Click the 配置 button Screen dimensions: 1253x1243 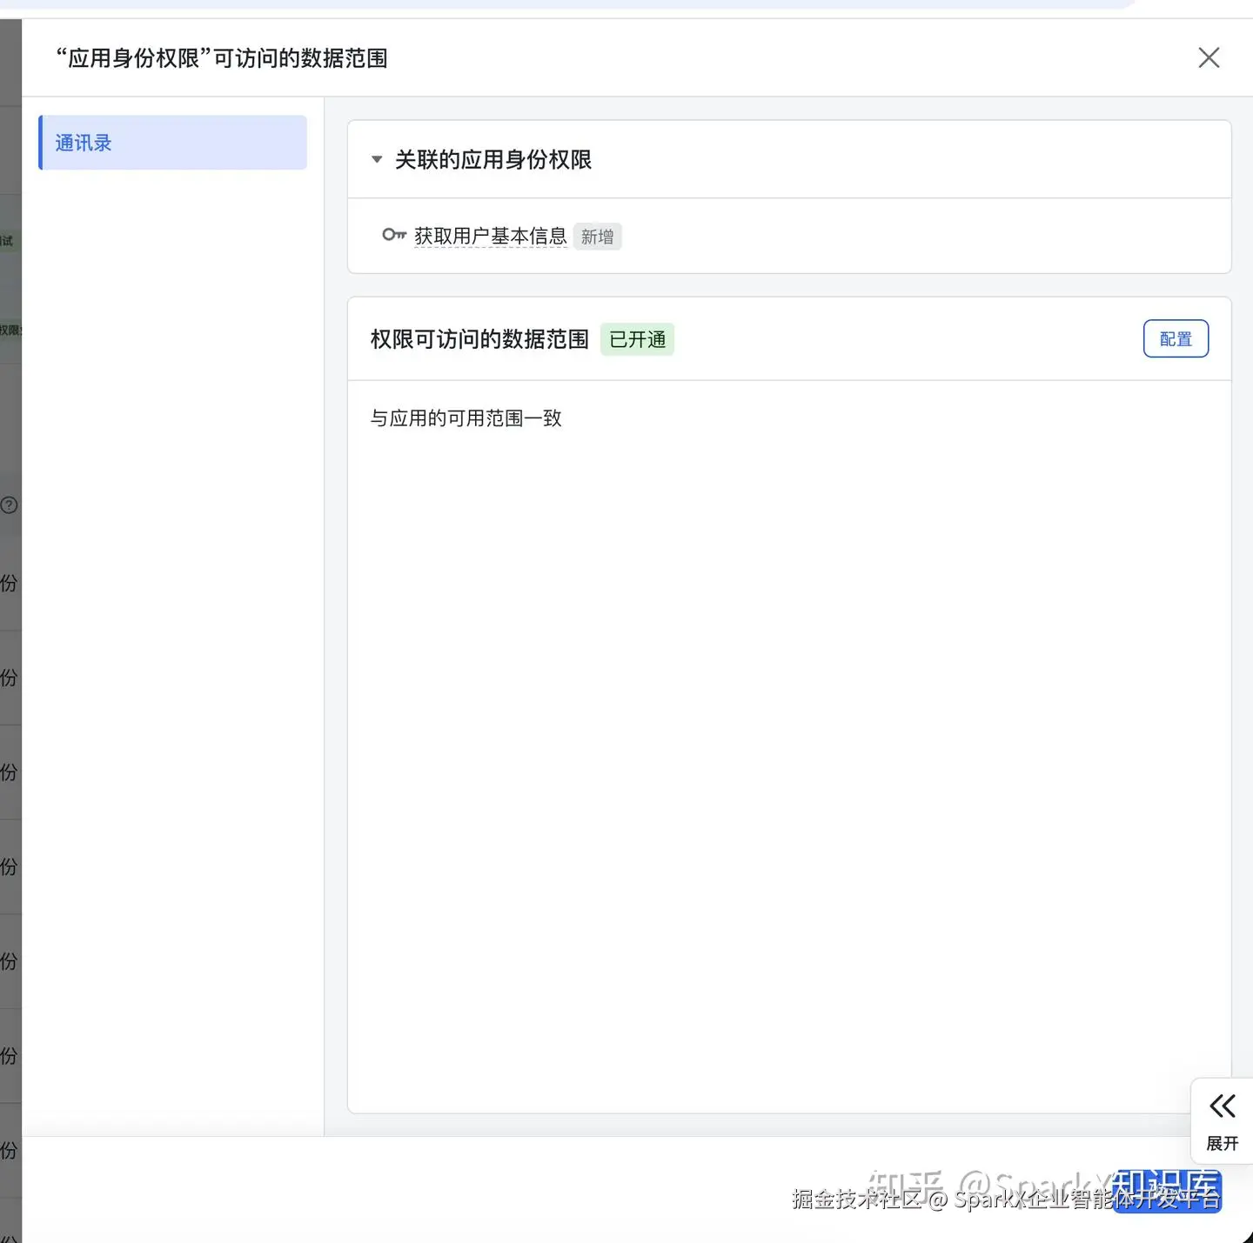point(1176,339)
